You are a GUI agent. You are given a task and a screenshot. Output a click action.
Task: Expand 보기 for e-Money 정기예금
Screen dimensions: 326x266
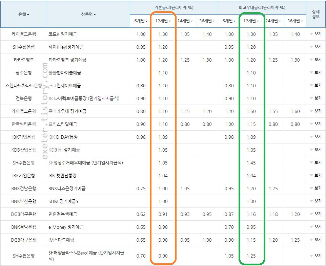pyautogui.click(x=316, y=227)
